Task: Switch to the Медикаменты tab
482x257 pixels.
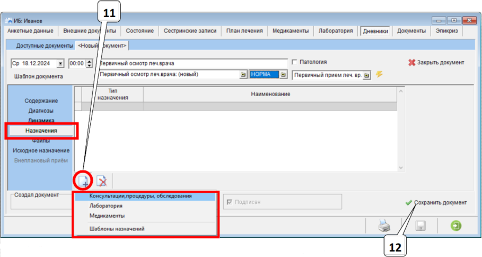Action: pos(290,31)
